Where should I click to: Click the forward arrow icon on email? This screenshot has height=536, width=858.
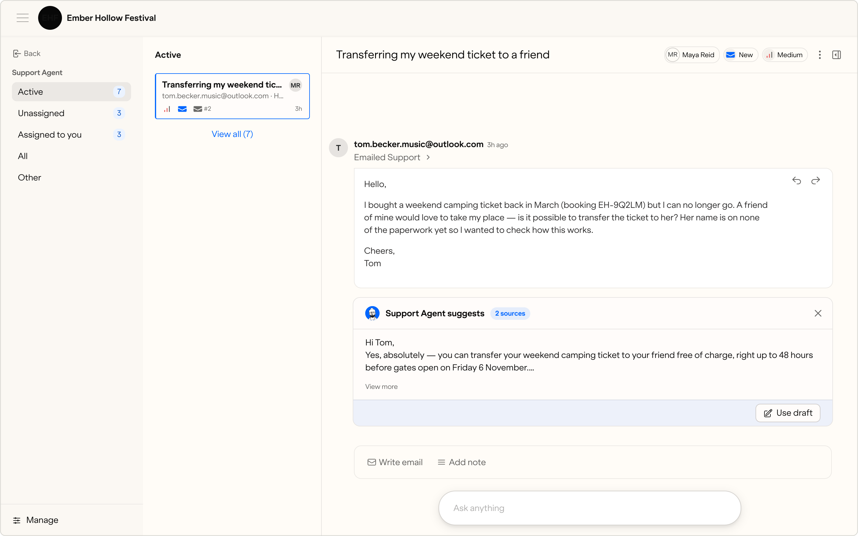point(815,181)
